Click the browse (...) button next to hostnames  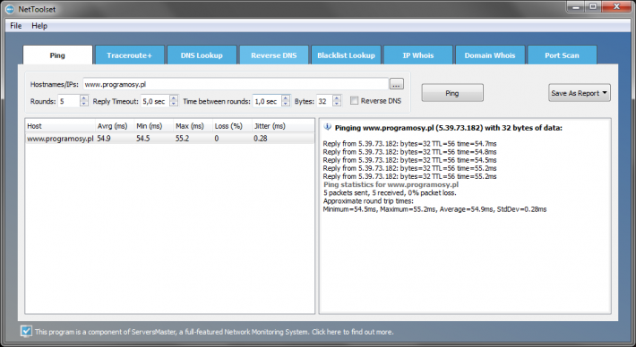[x=396, y=84]
